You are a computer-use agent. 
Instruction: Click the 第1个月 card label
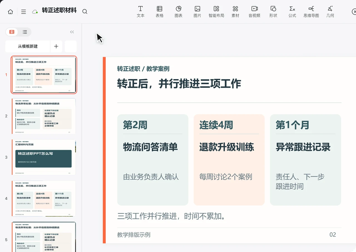tap(292, 125)
